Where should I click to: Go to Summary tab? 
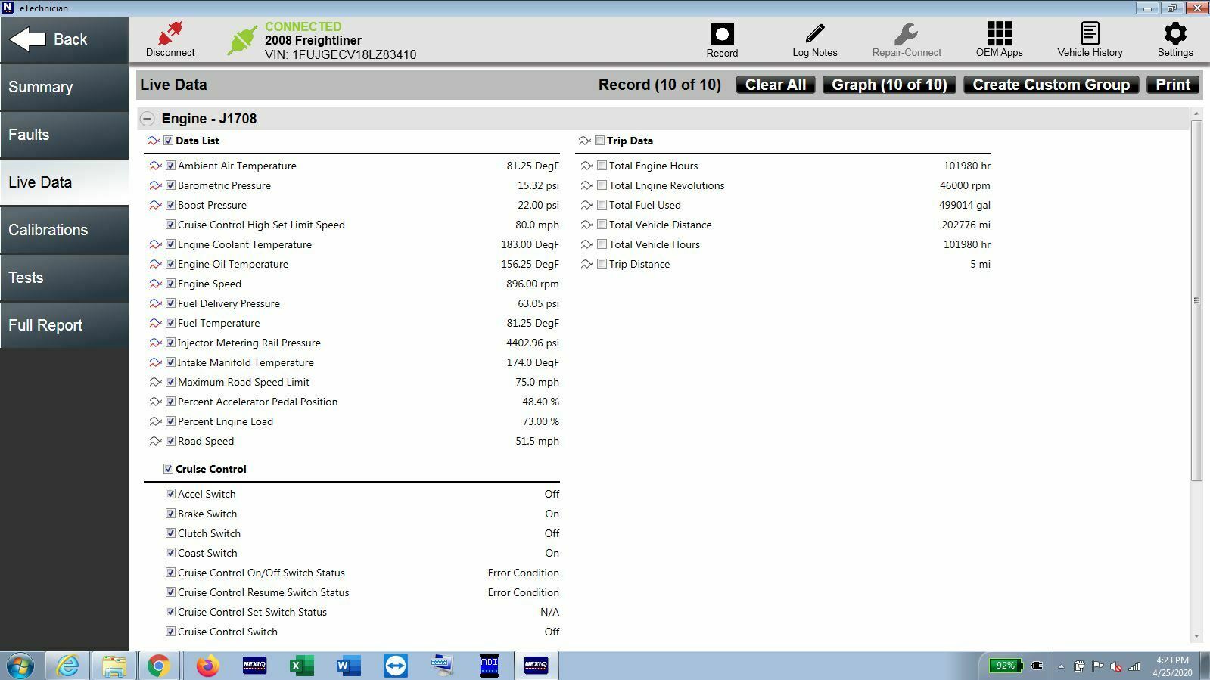pos(64,87)
